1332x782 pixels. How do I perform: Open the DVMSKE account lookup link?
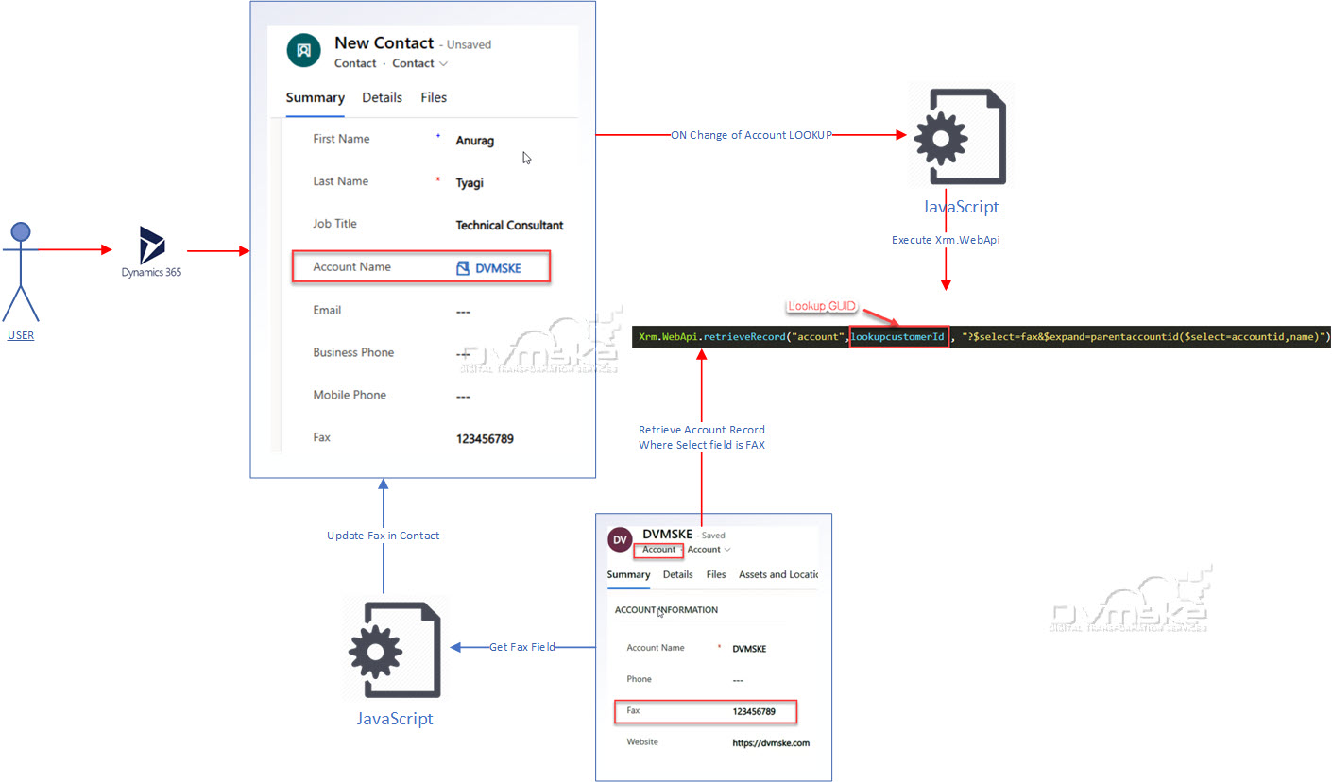pos(497,268)
